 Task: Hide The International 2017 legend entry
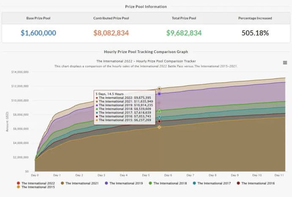coord(212,183)
